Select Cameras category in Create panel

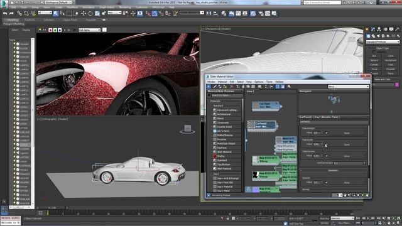(x=383, y=36)
